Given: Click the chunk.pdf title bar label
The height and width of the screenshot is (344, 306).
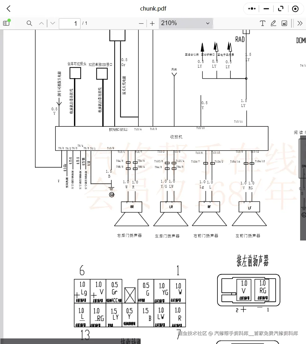Looking at the screenshot, I should click(x=153, y=9).
